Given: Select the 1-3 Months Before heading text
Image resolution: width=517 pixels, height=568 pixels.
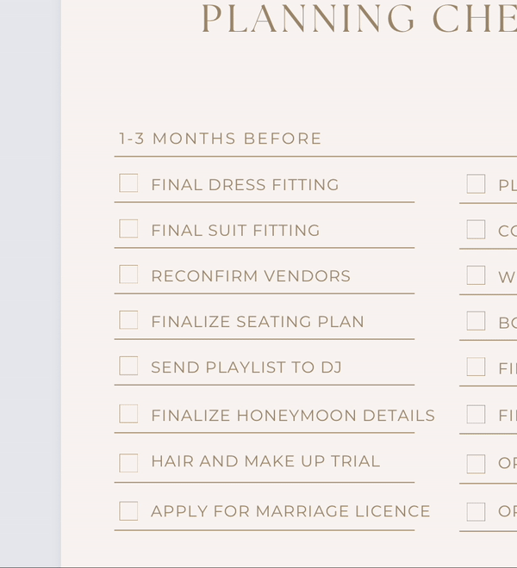Looking at the screenshot, I should [x=221, y=139].
